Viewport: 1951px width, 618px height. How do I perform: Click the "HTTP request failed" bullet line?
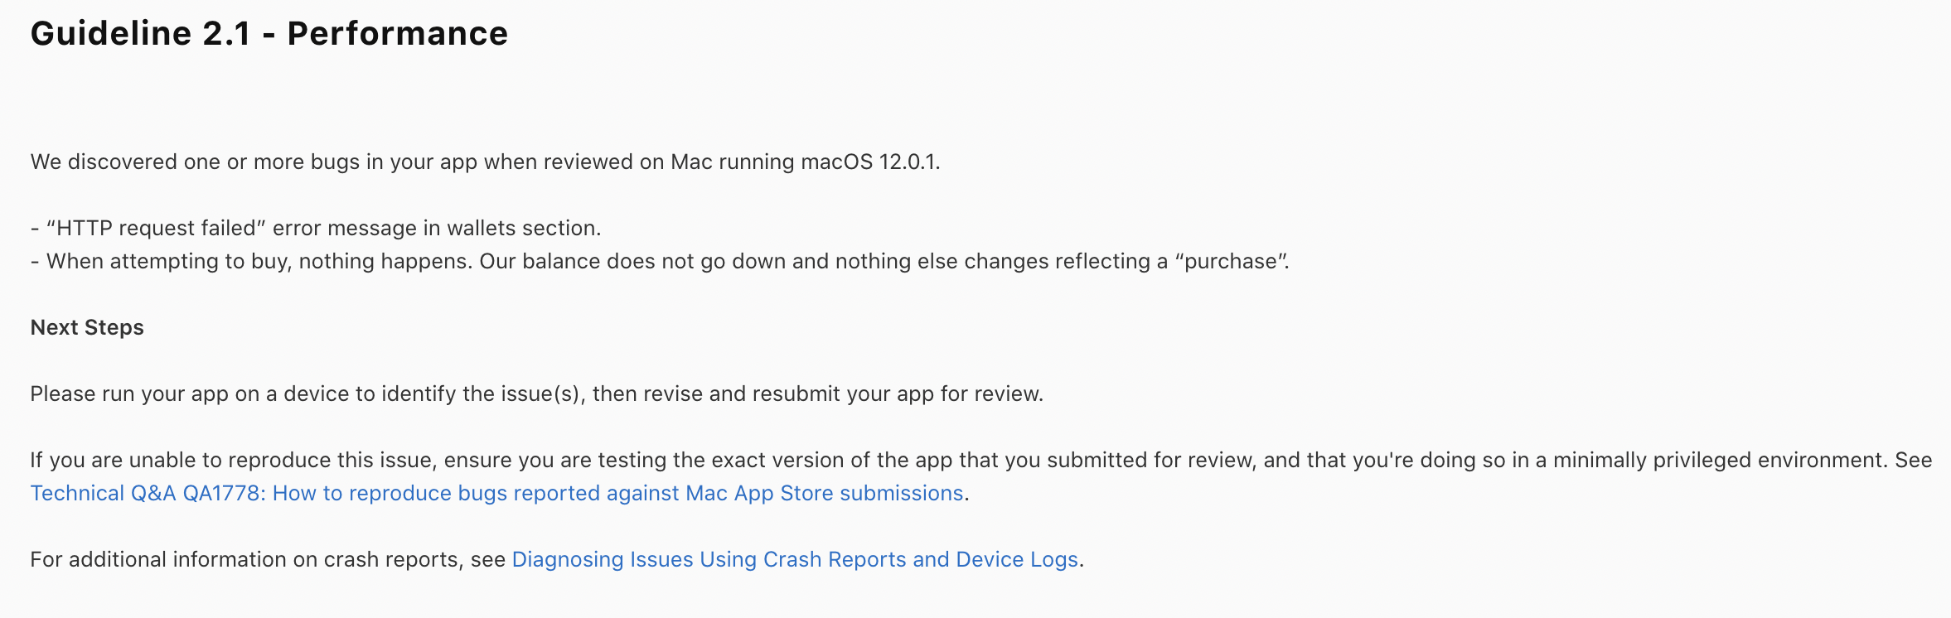(x=315, y=229)
